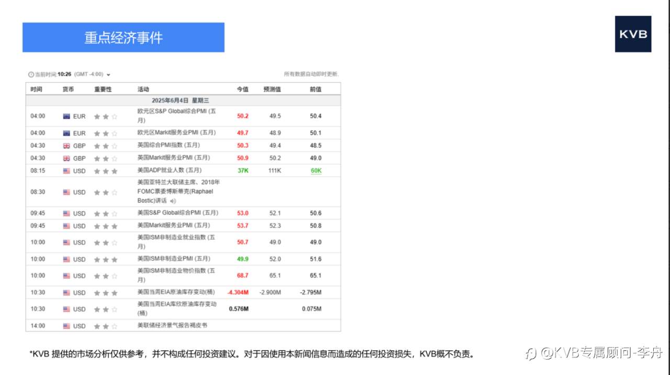
Task: Click the previous value 0.075M
Action: [312, 309]
